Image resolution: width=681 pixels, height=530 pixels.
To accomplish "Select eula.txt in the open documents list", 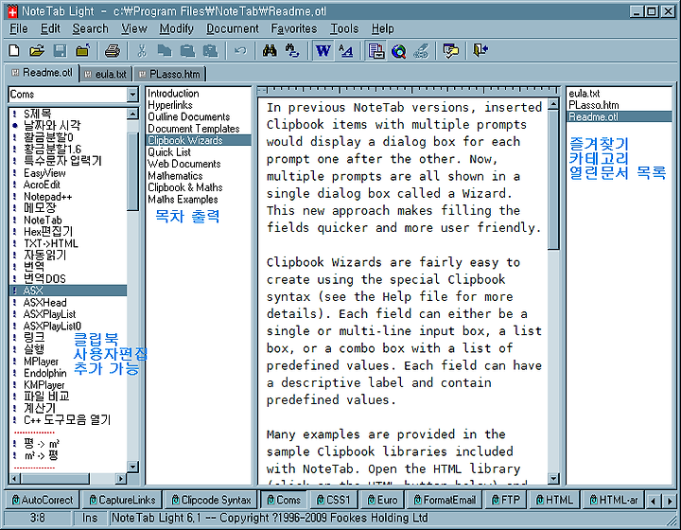I will [584, 94].
